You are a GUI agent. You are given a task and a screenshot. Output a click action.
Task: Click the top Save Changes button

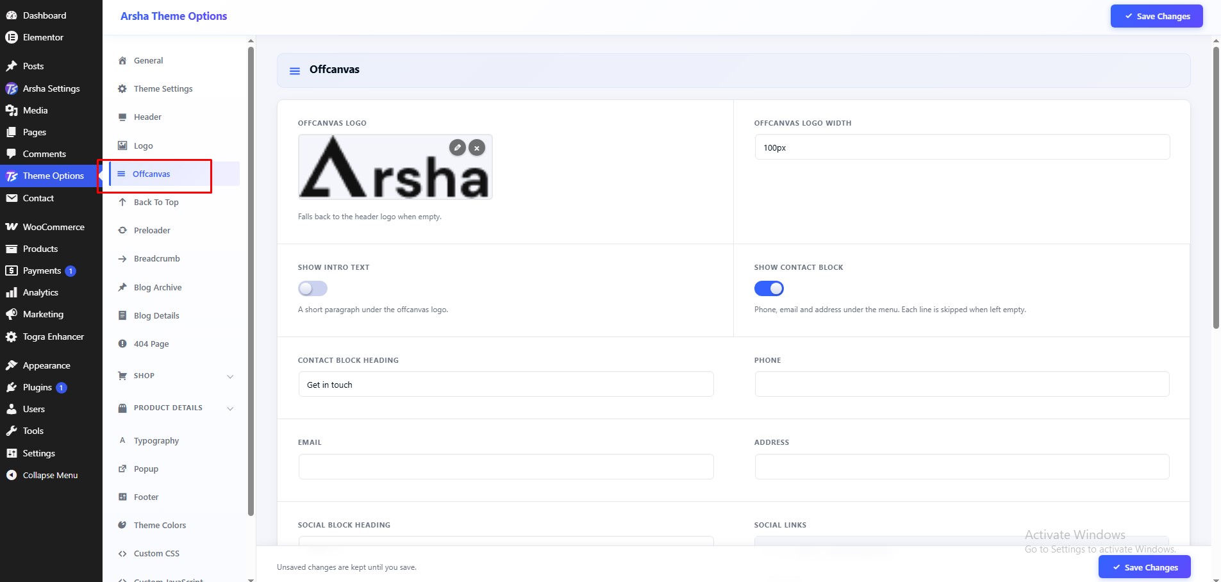click(x=1156, y=16)
